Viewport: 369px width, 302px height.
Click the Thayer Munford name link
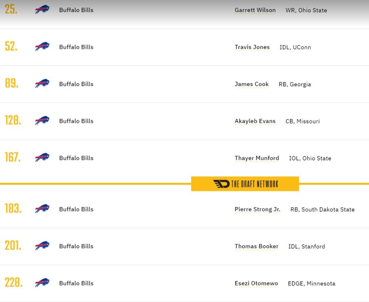click(x=257, y=158)
